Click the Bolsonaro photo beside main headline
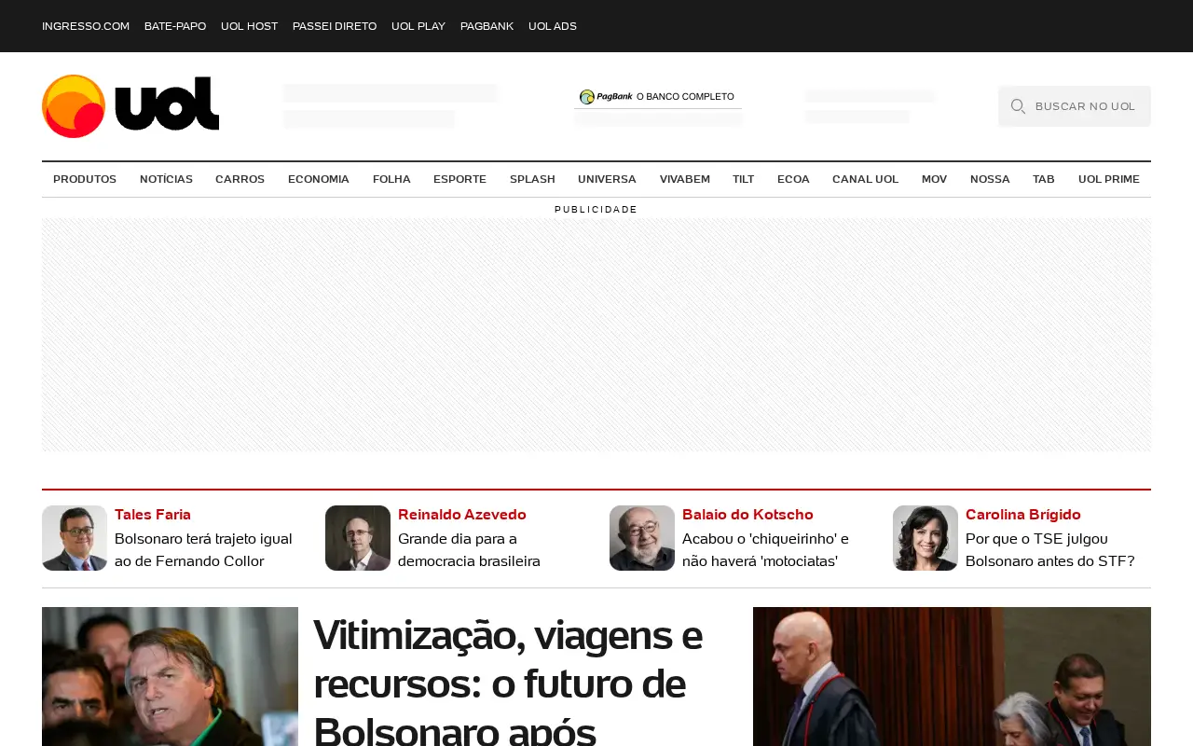This screenshot has width=1193, height=746. coord(170,676)
